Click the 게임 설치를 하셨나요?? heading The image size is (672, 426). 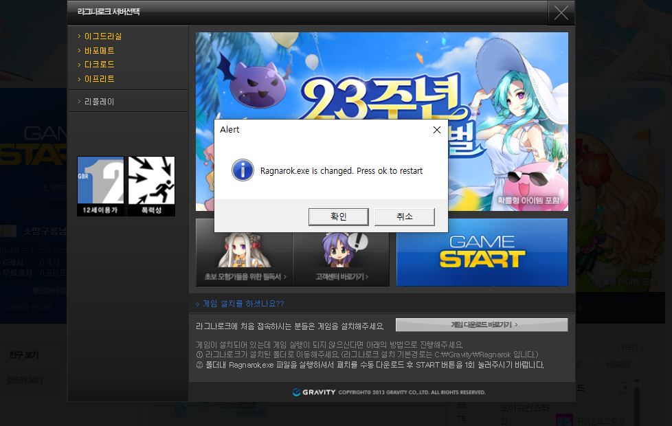click(x=243, y=304)
